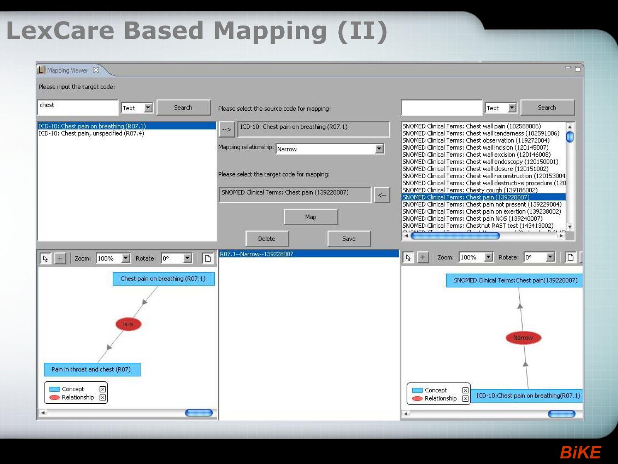Maximize the Mapping Viewer panel

578,69
